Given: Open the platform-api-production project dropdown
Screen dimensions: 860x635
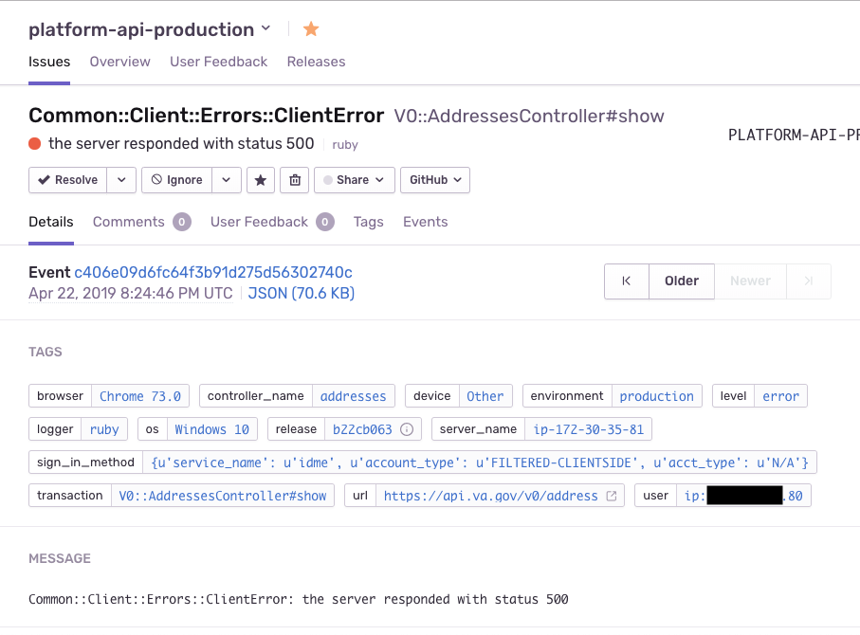Looking at the screenshot, I should coord(265,29).
